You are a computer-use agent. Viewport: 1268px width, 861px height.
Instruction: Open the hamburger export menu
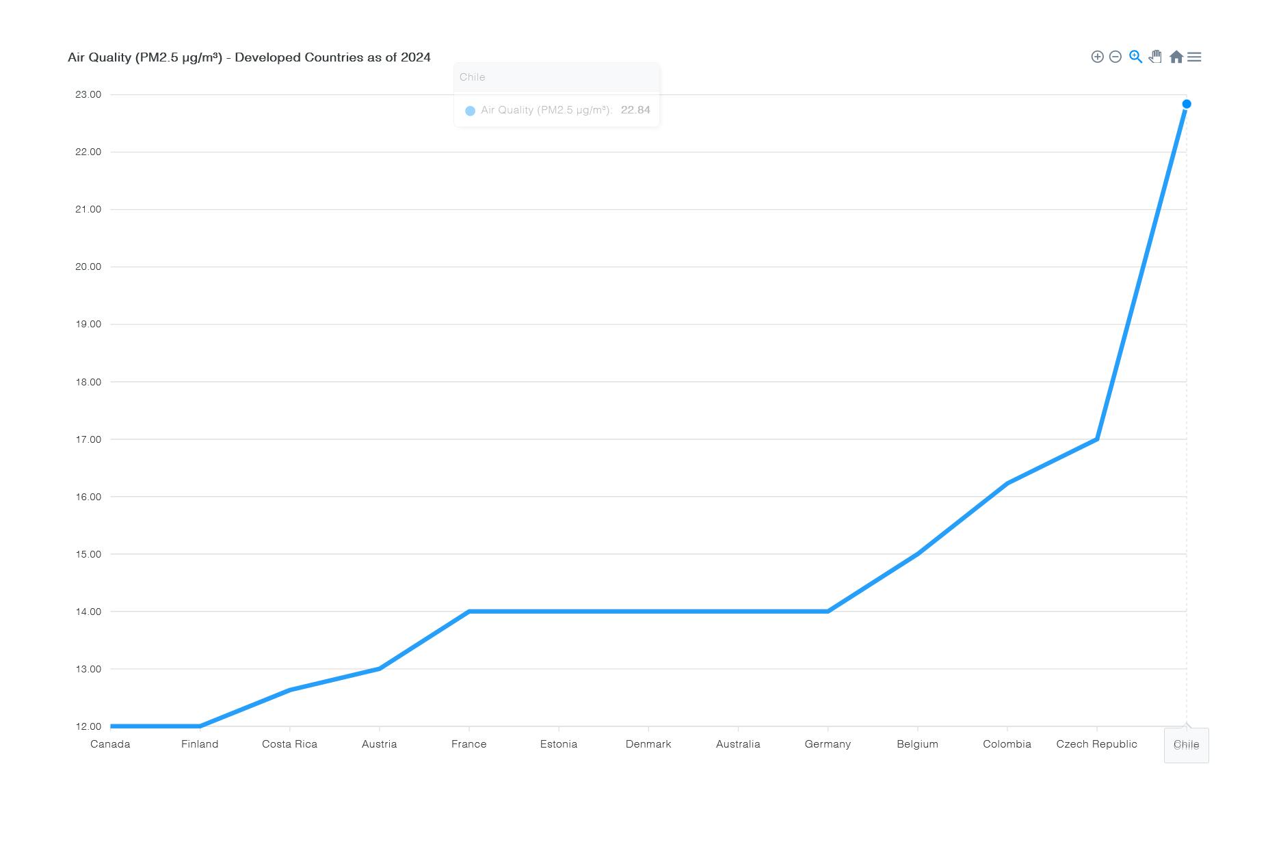tap(1194, 57)
